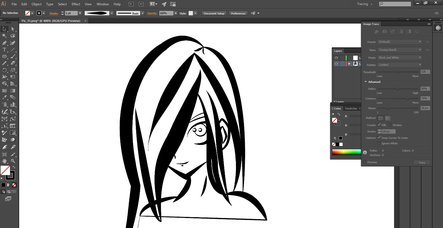Screen dimensions: 443x228
Task: Check the Preview box in Image Trace
Action: point(365,162)
